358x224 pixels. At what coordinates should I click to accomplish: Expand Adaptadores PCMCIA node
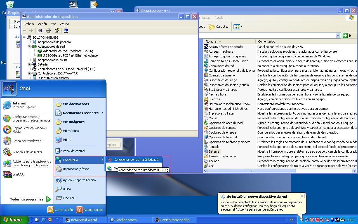(x=29, y=60)
